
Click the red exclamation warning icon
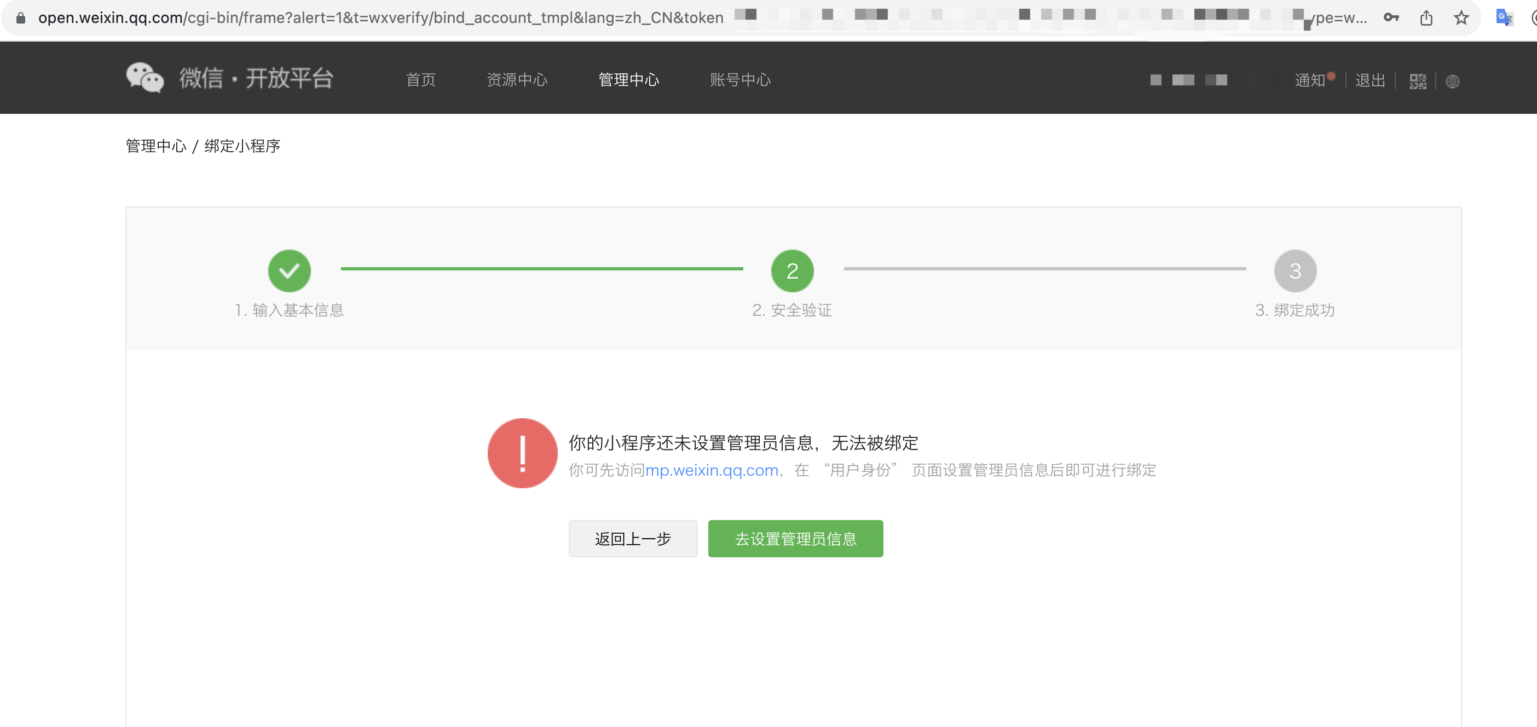click(x=522, y=453)
